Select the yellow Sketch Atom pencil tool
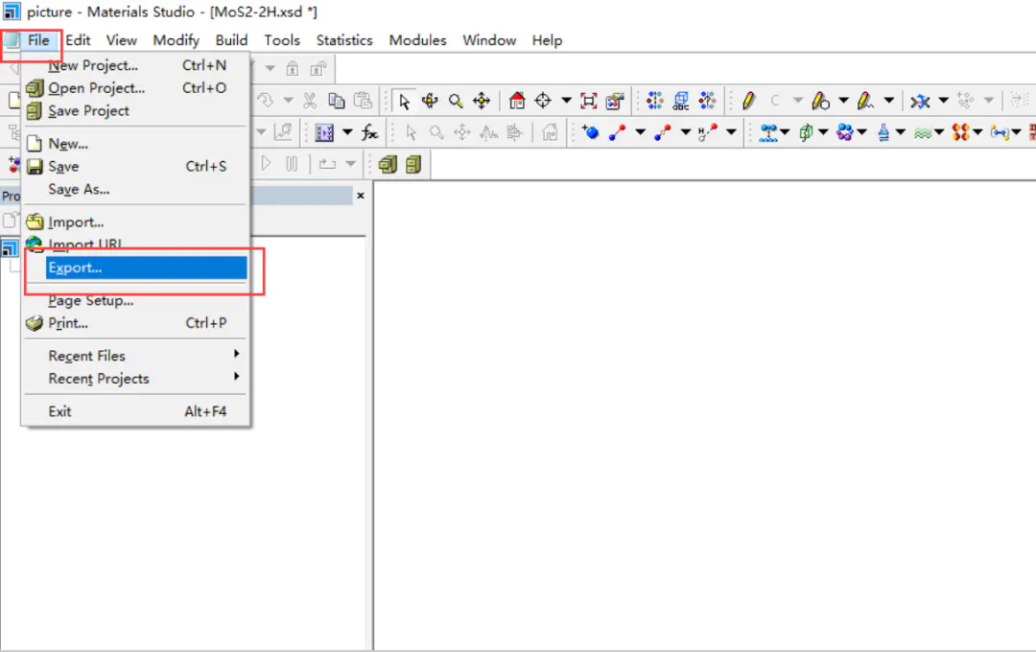1036x652 pixels. 748,101
